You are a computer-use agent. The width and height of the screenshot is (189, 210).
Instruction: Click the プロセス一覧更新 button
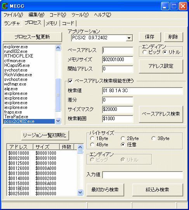click(32, 37)
